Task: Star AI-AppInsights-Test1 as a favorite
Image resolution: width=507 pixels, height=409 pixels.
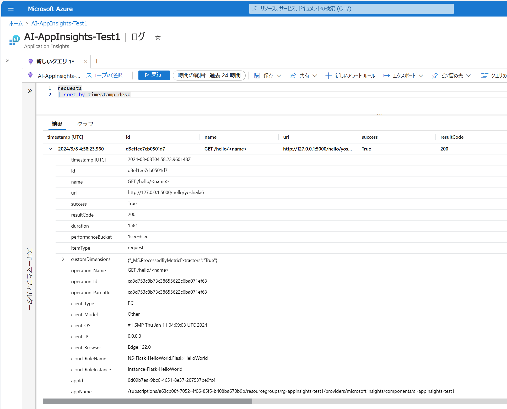Action: [158, 37]
